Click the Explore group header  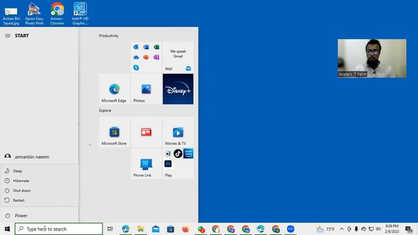pyautogui.click(x=105, y=110)
